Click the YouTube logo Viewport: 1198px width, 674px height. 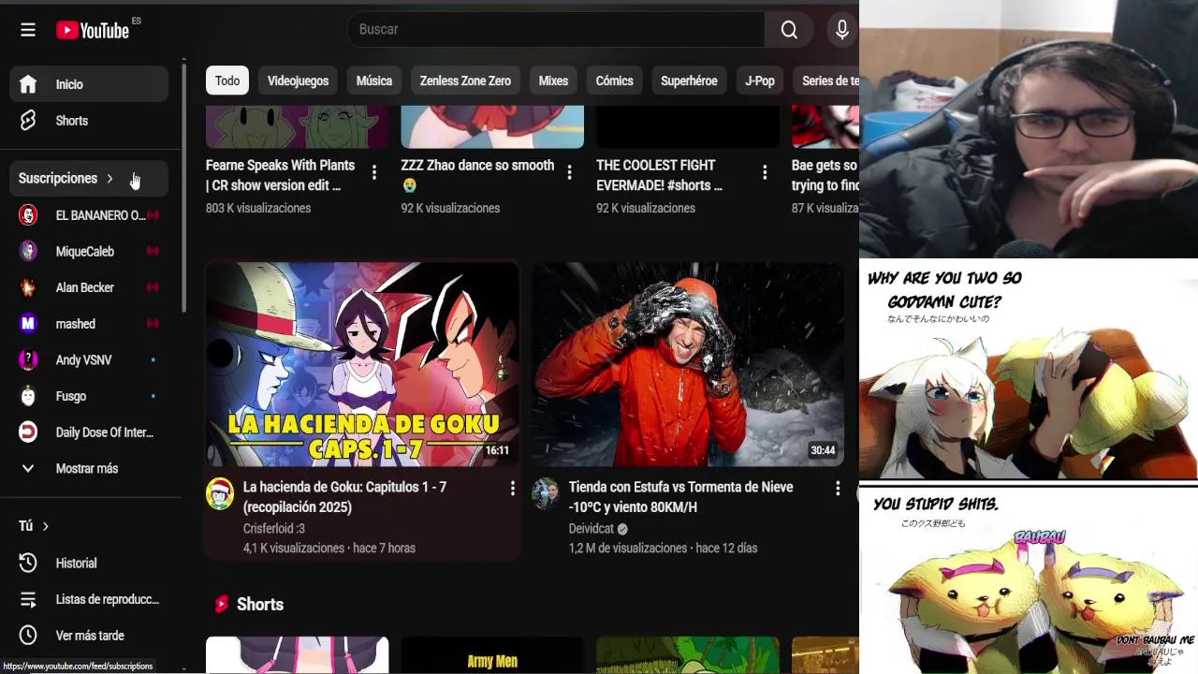pos(93,30)
